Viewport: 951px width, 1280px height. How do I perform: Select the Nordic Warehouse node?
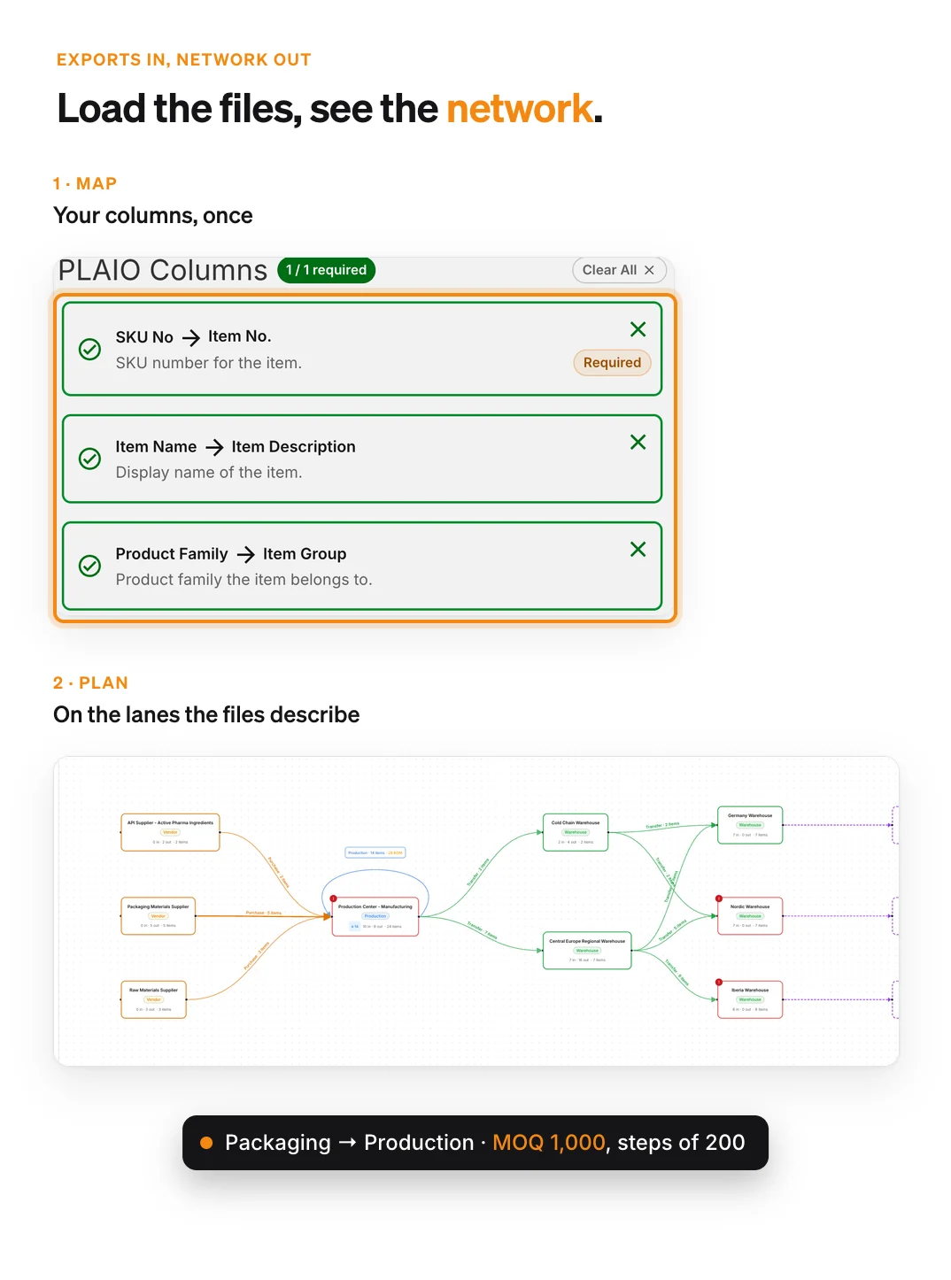(x=750, y=916)
